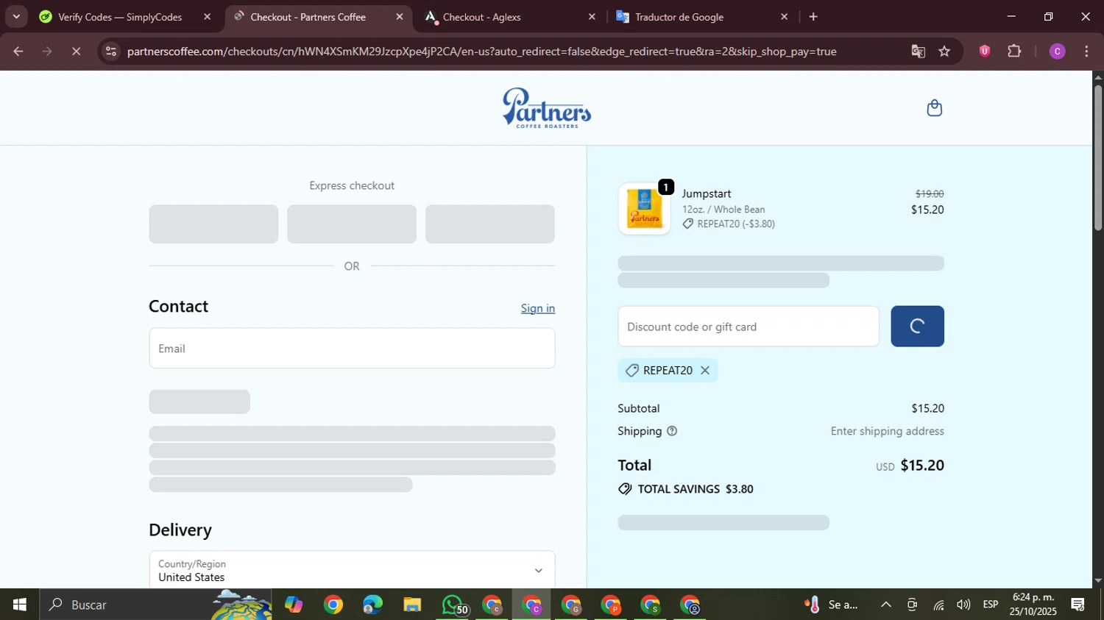Click the Shipping info help icon
The height and width of the screenshot is (620, 1104).
click(x=671, y=431)
